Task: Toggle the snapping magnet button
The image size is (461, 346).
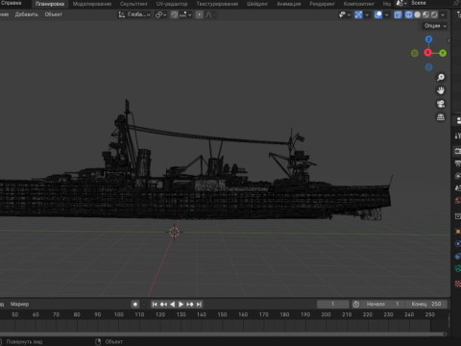Action: click(174, 14)
